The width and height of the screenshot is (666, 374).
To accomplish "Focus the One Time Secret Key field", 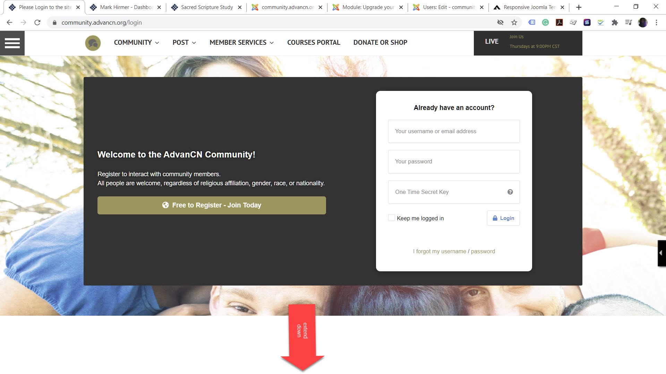I will (454, 192).
